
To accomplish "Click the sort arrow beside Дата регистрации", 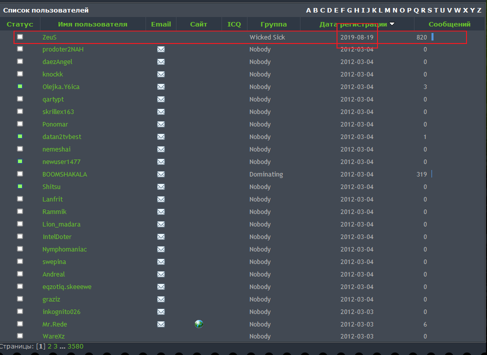I will [392, 24].
